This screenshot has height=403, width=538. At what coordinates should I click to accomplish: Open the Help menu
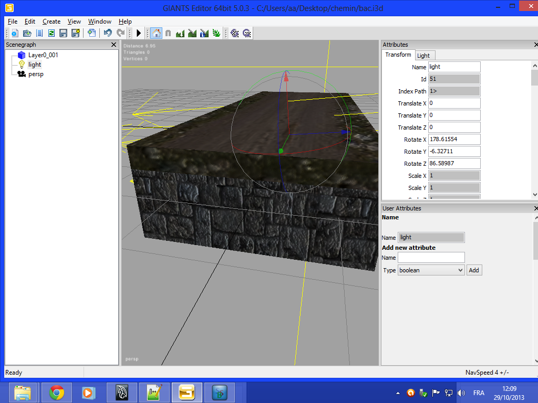tap(125, 21)
